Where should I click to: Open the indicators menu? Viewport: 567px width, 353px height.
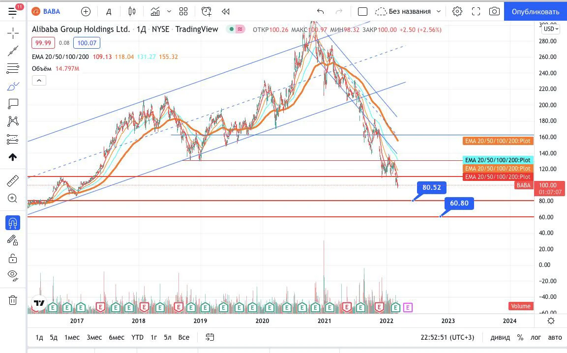click(x=155, y=12)
